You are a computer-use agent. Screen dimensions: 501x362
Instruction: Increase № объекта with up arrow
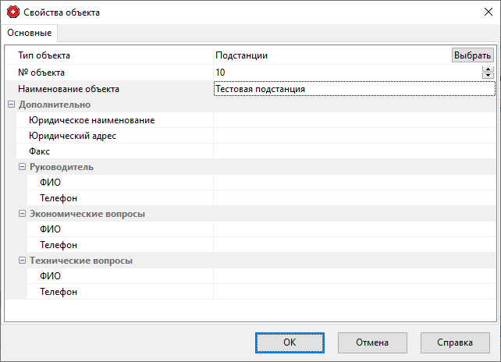click(489, 69)
